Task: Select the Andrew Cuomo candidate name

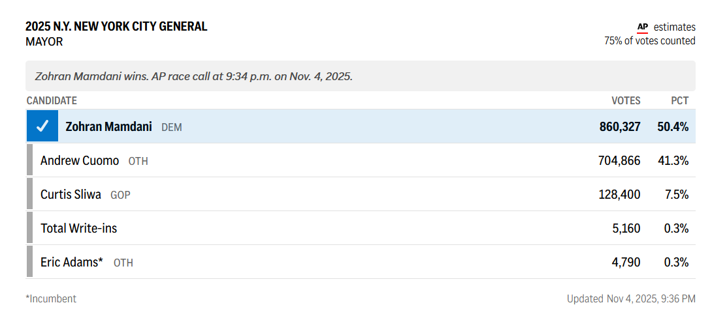Action: 80,160
